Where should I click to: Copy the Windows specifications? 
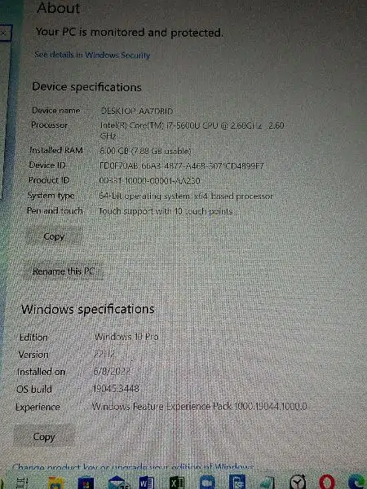[44, 437]
